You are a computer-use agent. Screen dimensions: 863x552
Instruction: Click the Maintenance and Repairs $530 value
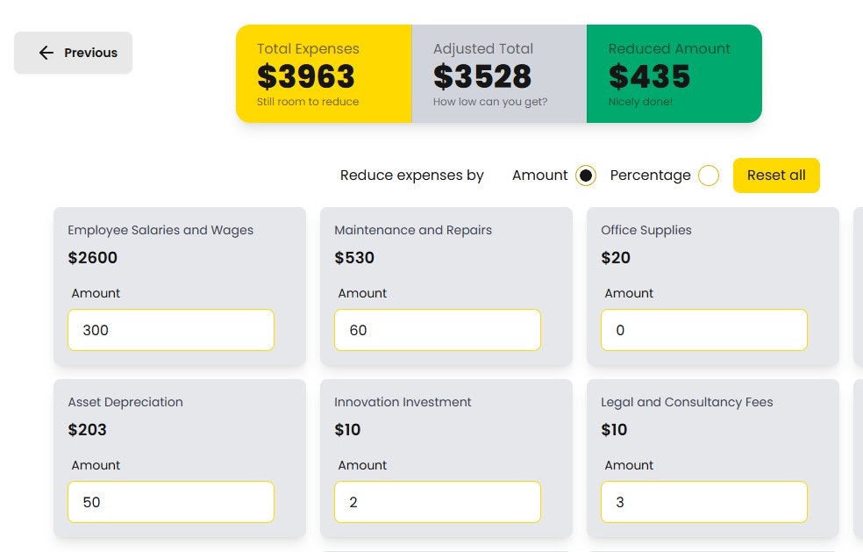click(354, 258)
